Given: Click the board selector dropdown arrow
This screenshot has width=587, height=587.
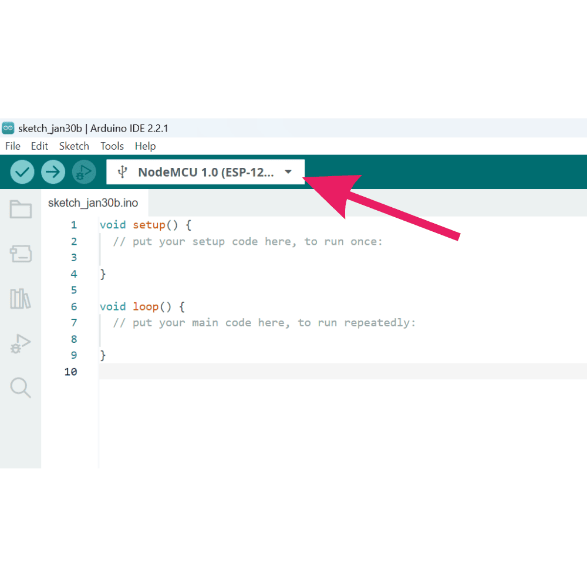Looking at the screenshot, I should [x=288, y=172].
